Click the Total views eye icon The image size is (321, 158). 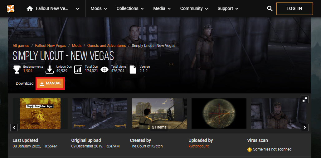pos(105,70)
